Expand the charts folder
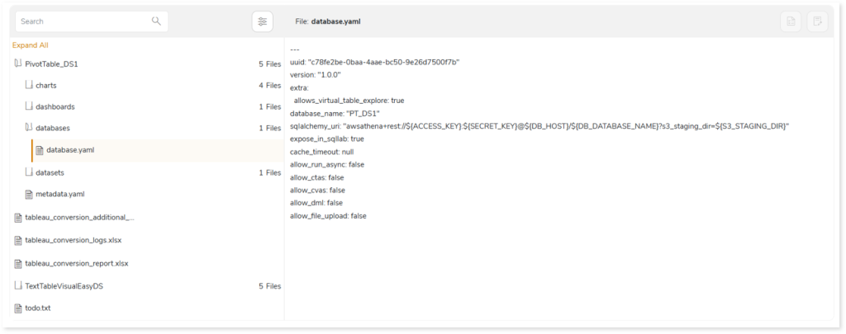 (29, 85)
